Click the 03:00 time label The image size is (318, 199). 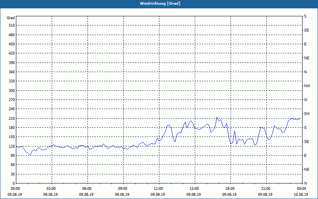coord(52,189)
